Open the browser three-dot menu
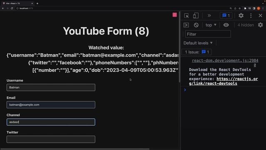This screenshot has width=266, height=150. [x=263, y=8]
